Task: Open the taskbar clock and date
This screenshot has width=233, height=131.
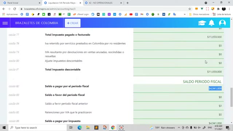Action: pyautogui.click(x=218, y=128)
